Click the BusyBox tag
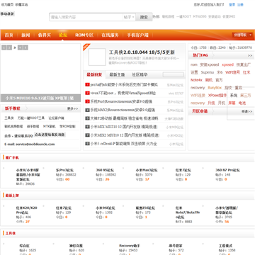Image resolution: width=255 pixels, height=255 pixels. [x=215, y=88]
